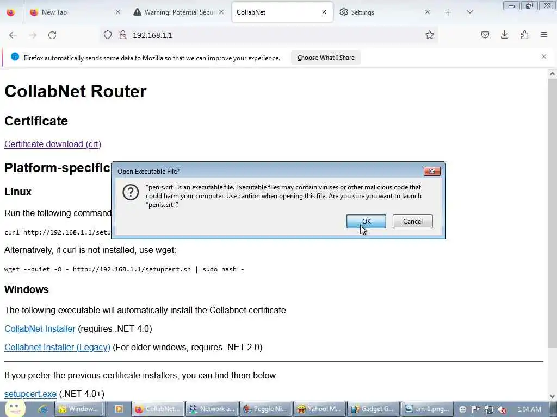Click OK in the Open Executable File dialog
The image size is (557, 417).
[x=366, y=222]
